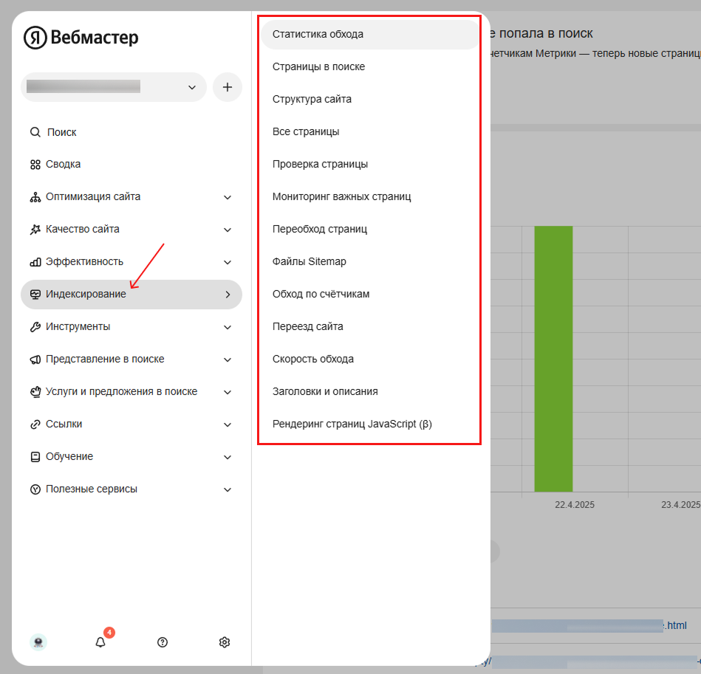Screen dimensions: 701x674
Task: Open Рендеринг страниц JavaScript item
Action: click(370, 424)
